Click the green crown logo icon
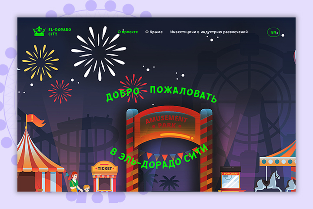Screen dimensions: 313x209 coord(39,31)
